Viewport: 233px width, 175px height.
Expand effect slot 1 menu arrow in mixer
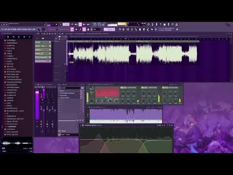click(x=59, y=91)
